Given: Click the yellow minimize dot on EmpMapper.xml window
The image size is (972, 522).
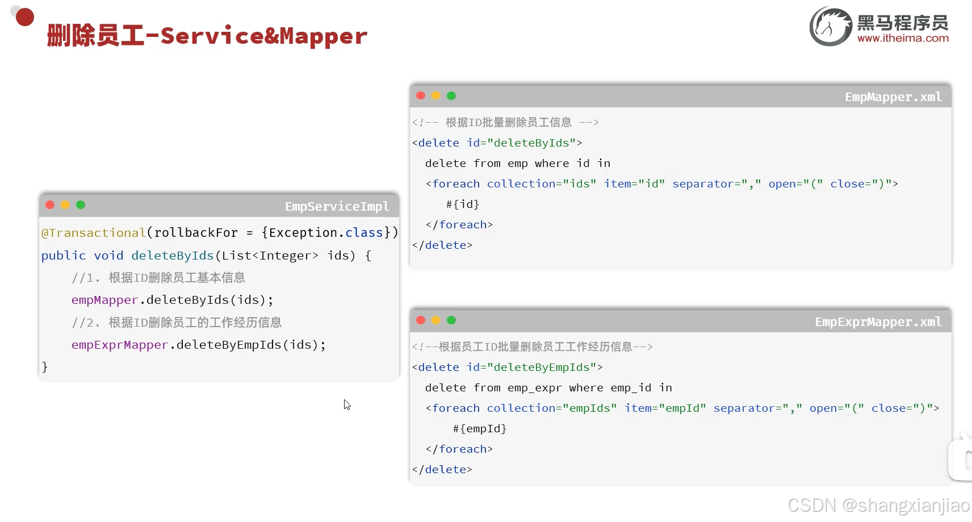Looking at the screenshot, I should [x=436, y=95].
